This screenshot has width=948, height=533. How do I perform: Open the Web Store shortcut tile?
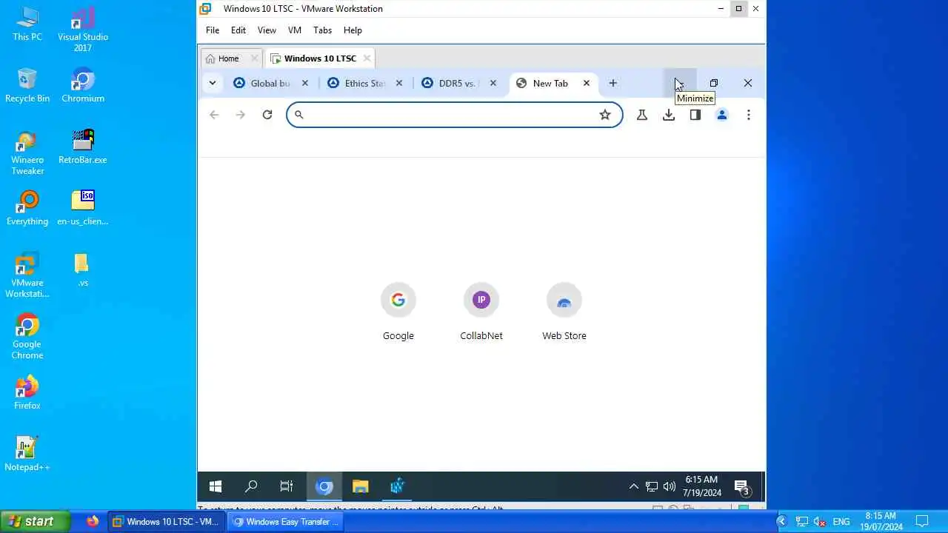click(x=564, y=312)
